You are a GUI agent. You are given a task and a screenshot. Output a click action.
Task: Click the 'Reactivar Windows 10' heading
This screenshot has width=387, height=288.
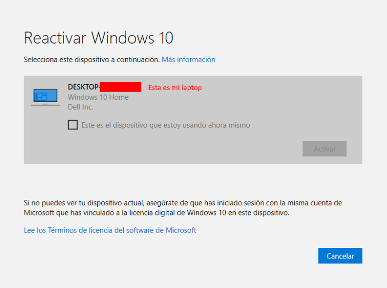pos(99,38)
